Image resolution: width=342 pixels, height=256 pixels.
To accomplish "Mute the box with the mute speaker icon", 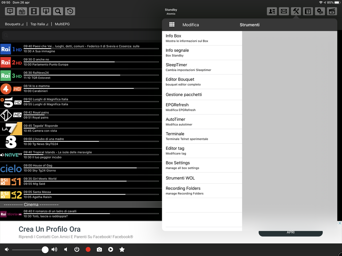I will (66, 250).
